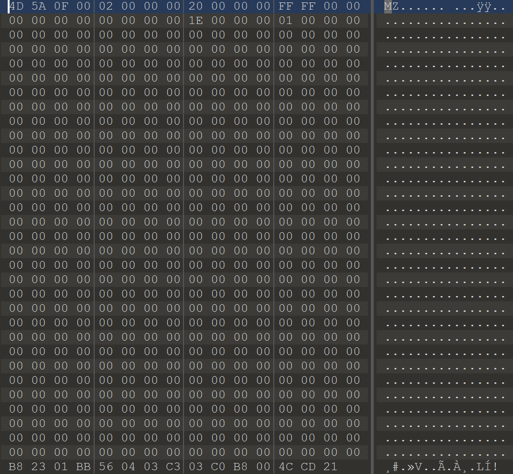Click the # character in the ASCII column
Viewport: 513px width, 474px height.
click(x=395, y=467)
